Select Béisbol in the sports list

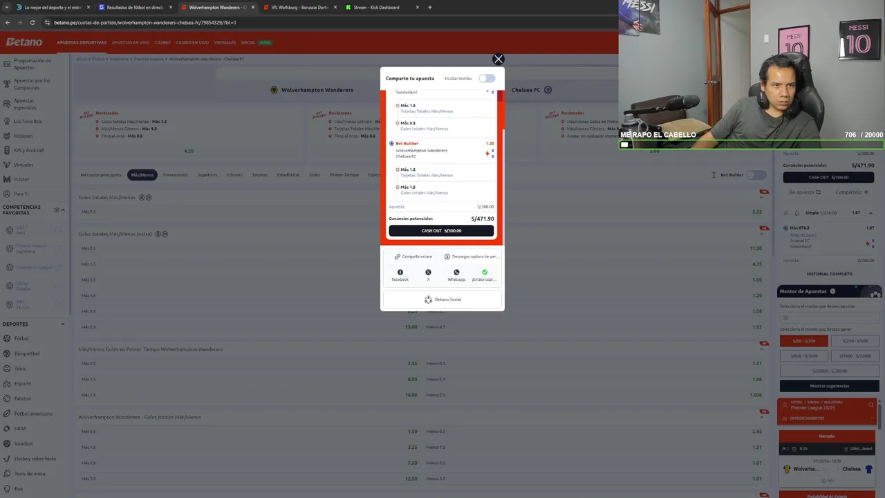[23, 398]
